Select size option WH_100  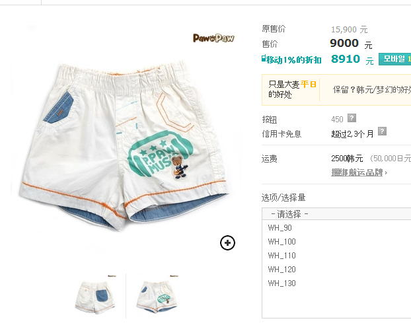click(x=281, y=242)
